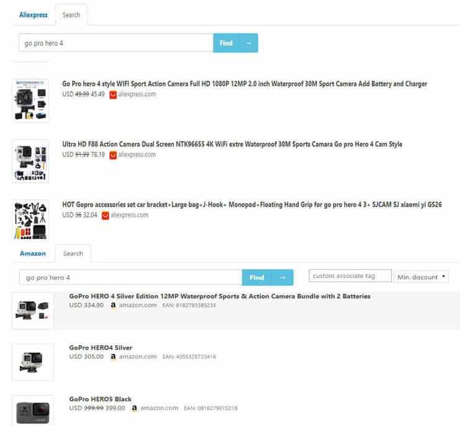Open the Min. discount dropdown
460x426 pixels.
click(x=421, y=277)
